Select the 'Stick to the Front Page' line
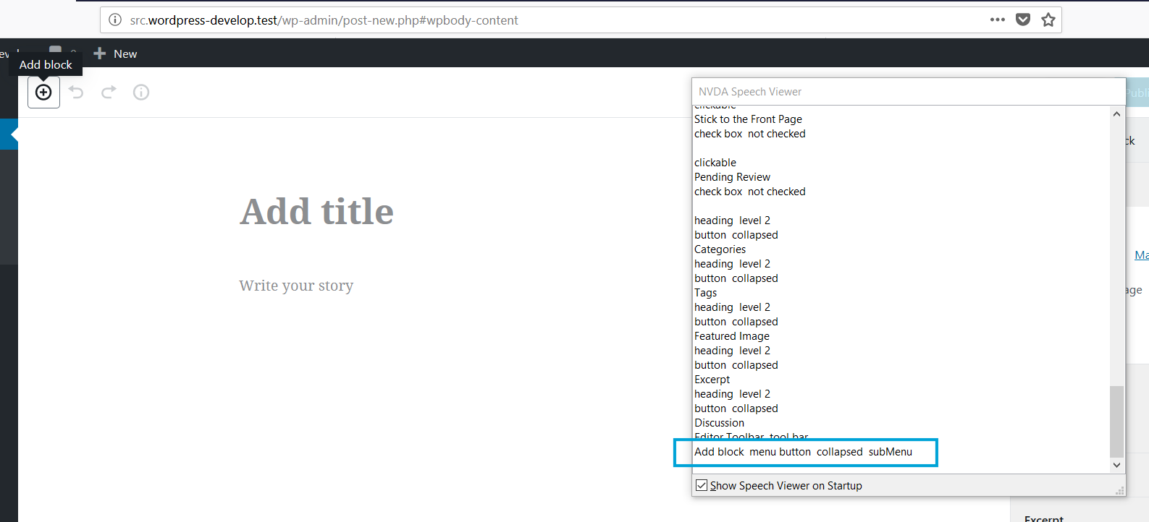 (x=748, y=119)
